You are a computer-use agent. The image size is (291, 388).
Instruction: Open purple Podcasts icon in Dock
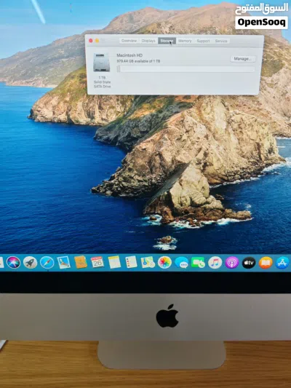pos(232,263)
